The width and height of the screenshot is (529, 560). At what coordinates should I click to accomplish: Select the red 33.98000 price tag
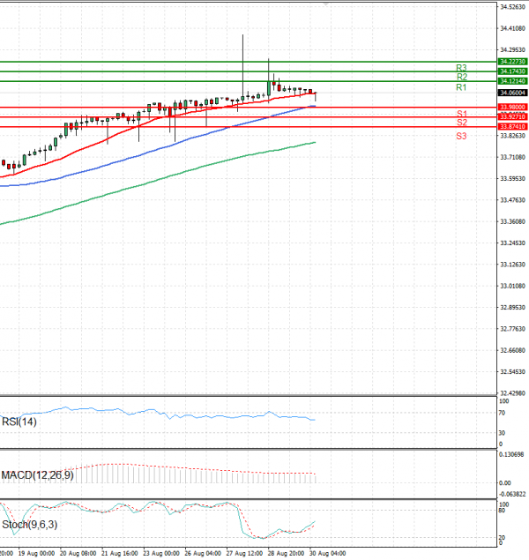[x=512, y=107]
